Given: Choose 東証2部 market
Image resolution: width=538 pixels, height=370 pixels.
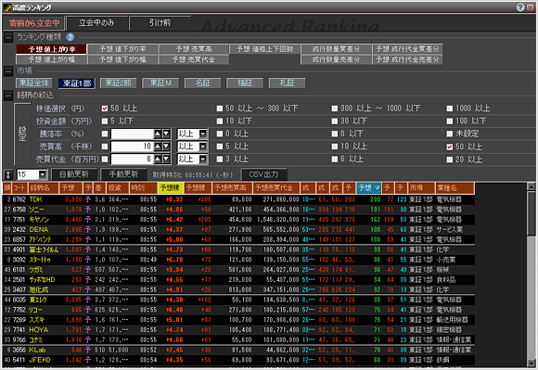Looking at the screenshot, I should pos(119,83).
